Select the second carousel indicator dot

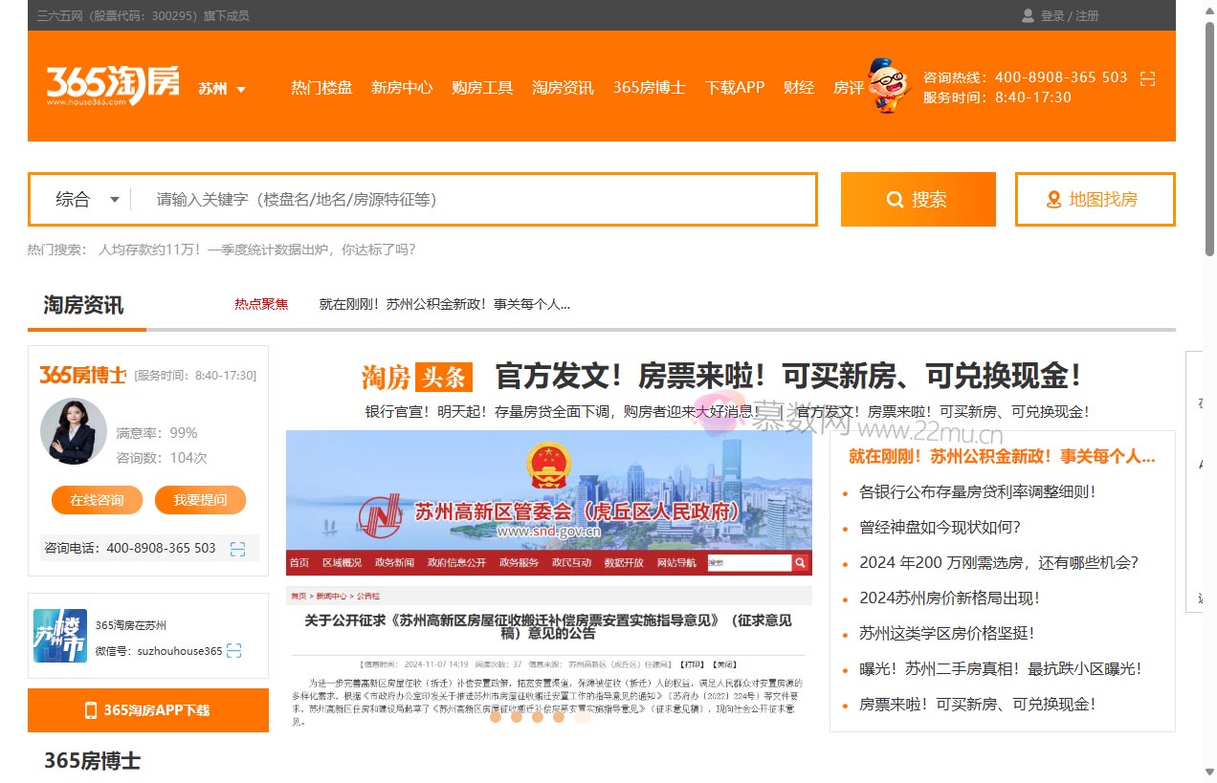[517, 717]
